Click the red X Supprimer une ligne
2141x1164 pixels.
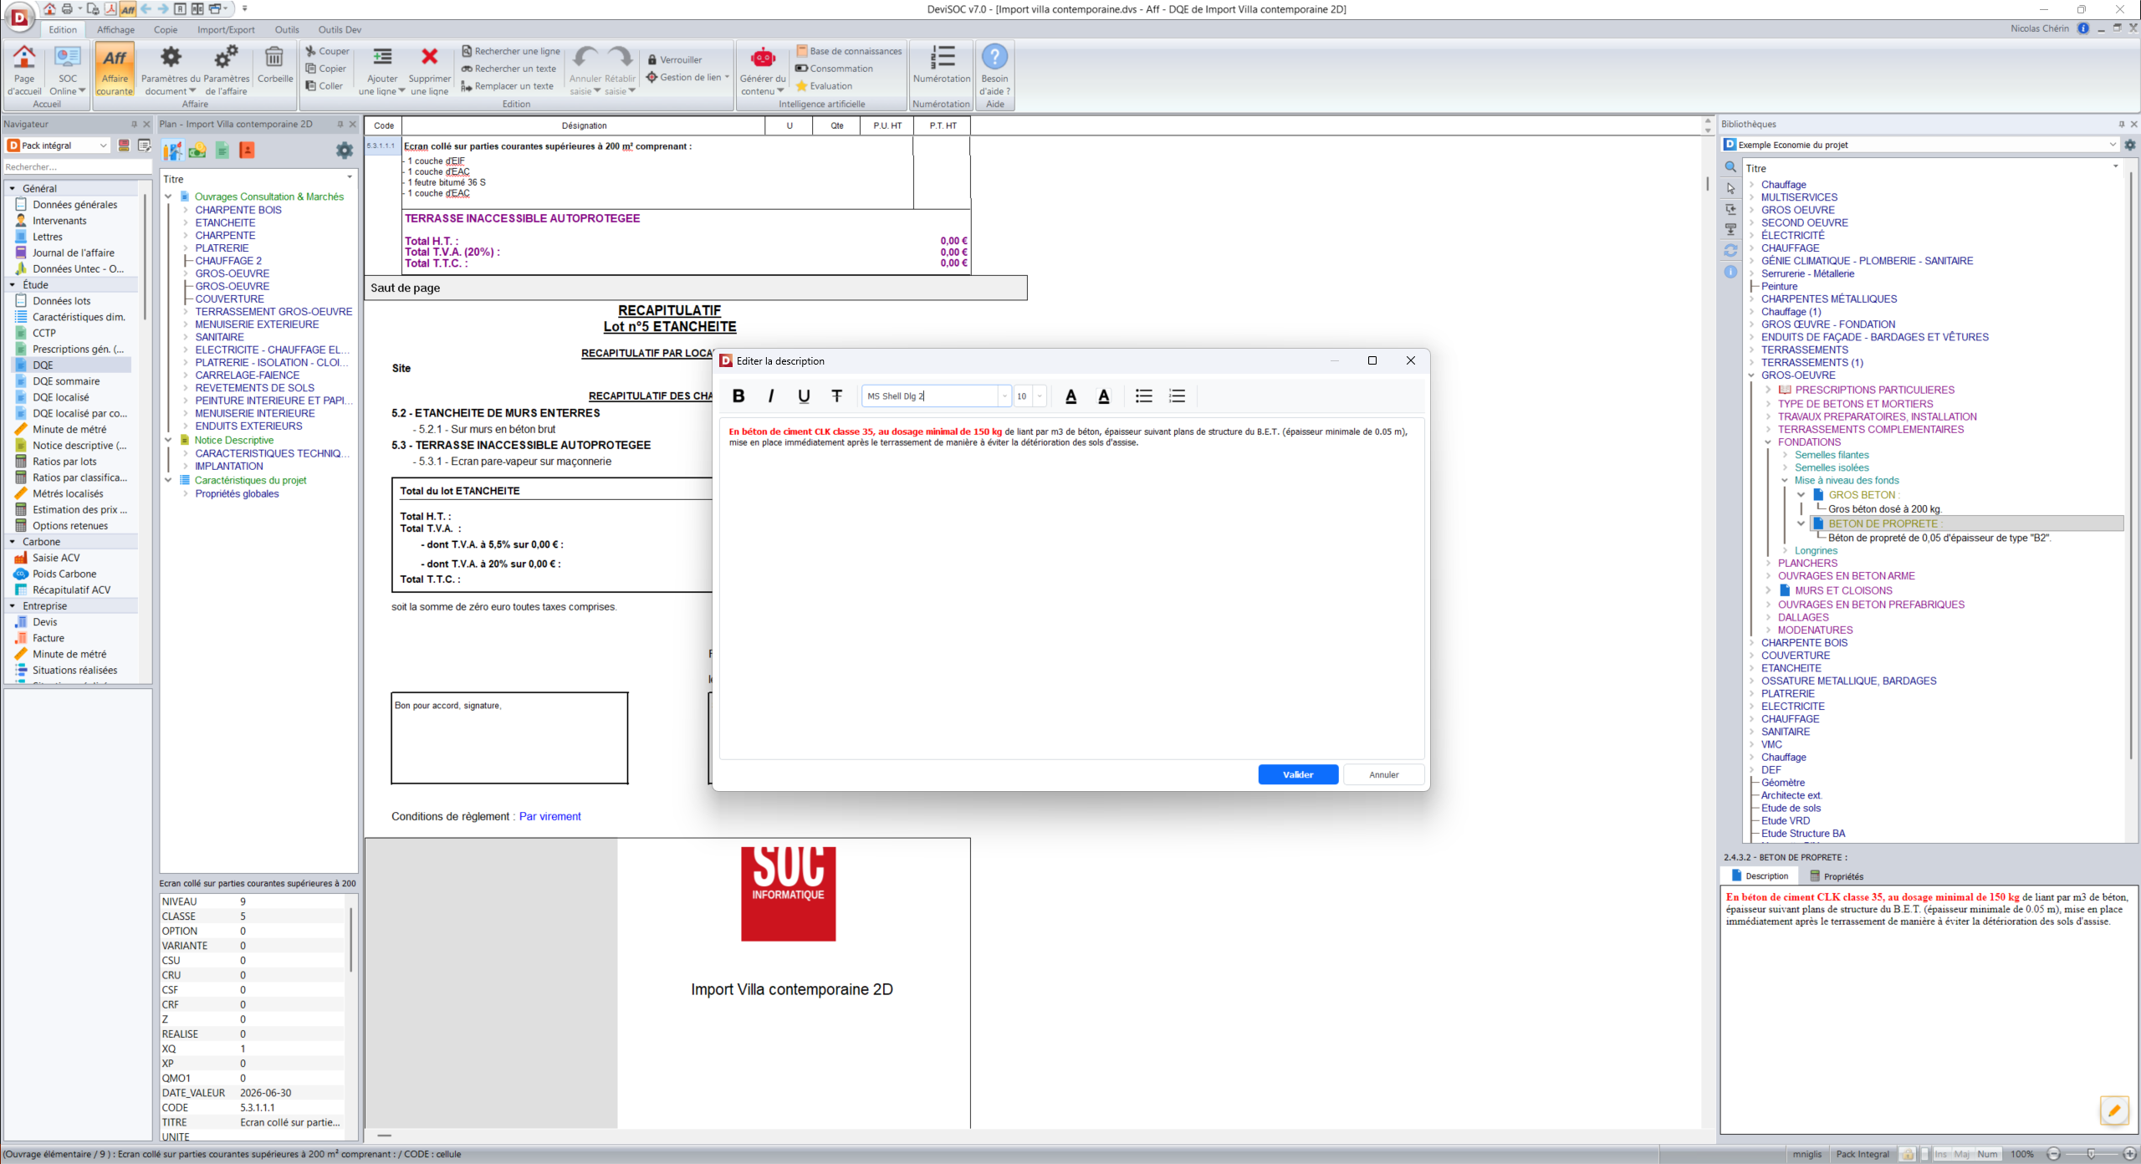click(429, 70)
